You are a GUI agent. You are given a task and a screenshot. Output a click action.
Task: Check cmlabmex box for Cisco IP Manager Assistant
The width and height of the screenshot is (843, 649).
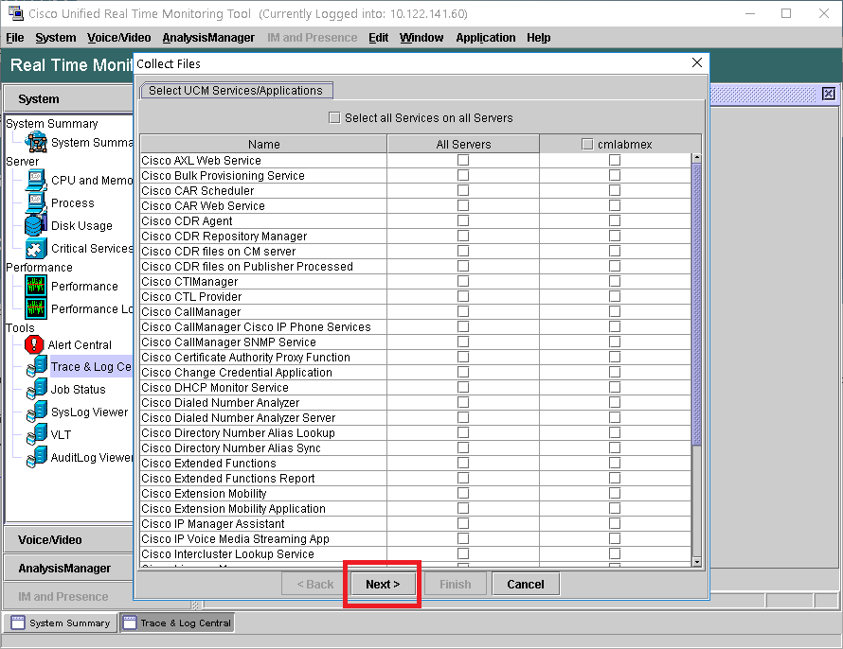(615, 523)
